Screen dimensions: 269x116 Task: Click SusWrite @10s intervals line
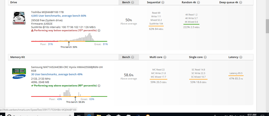[x=63, y=27]
